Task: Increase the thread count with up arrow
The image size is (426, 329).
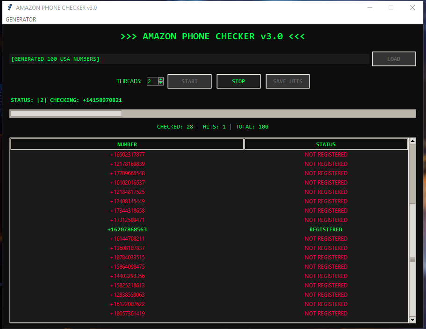Action: click(160, 79)
